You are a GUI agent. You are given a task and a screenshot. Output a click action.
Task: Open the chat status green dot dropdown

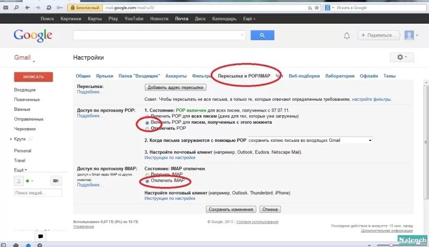(x=29, y=181)
